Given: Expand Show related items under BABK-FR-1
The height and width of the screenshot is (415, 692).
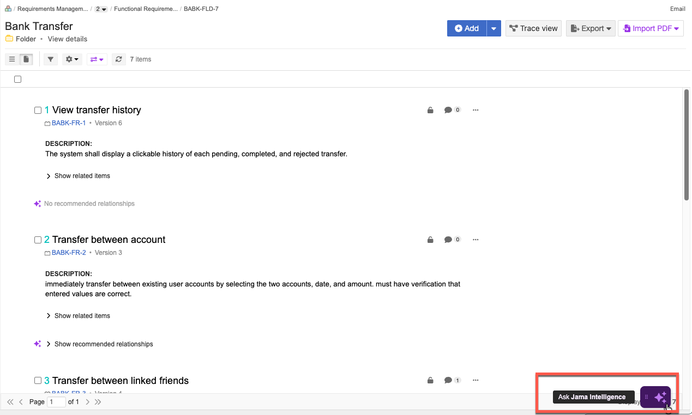Looking at the screenshot, I should pyautogui.click(x=78, y=176).
